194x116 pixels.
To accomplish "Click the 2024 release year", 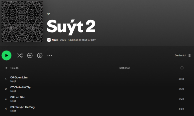I will [63, 40].
